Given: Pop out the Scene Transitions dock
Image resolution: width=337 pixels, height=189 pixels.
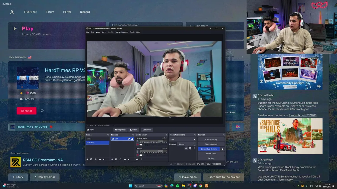Looking at the screenshot, I should pyautogui.click(x=195, y=135).
